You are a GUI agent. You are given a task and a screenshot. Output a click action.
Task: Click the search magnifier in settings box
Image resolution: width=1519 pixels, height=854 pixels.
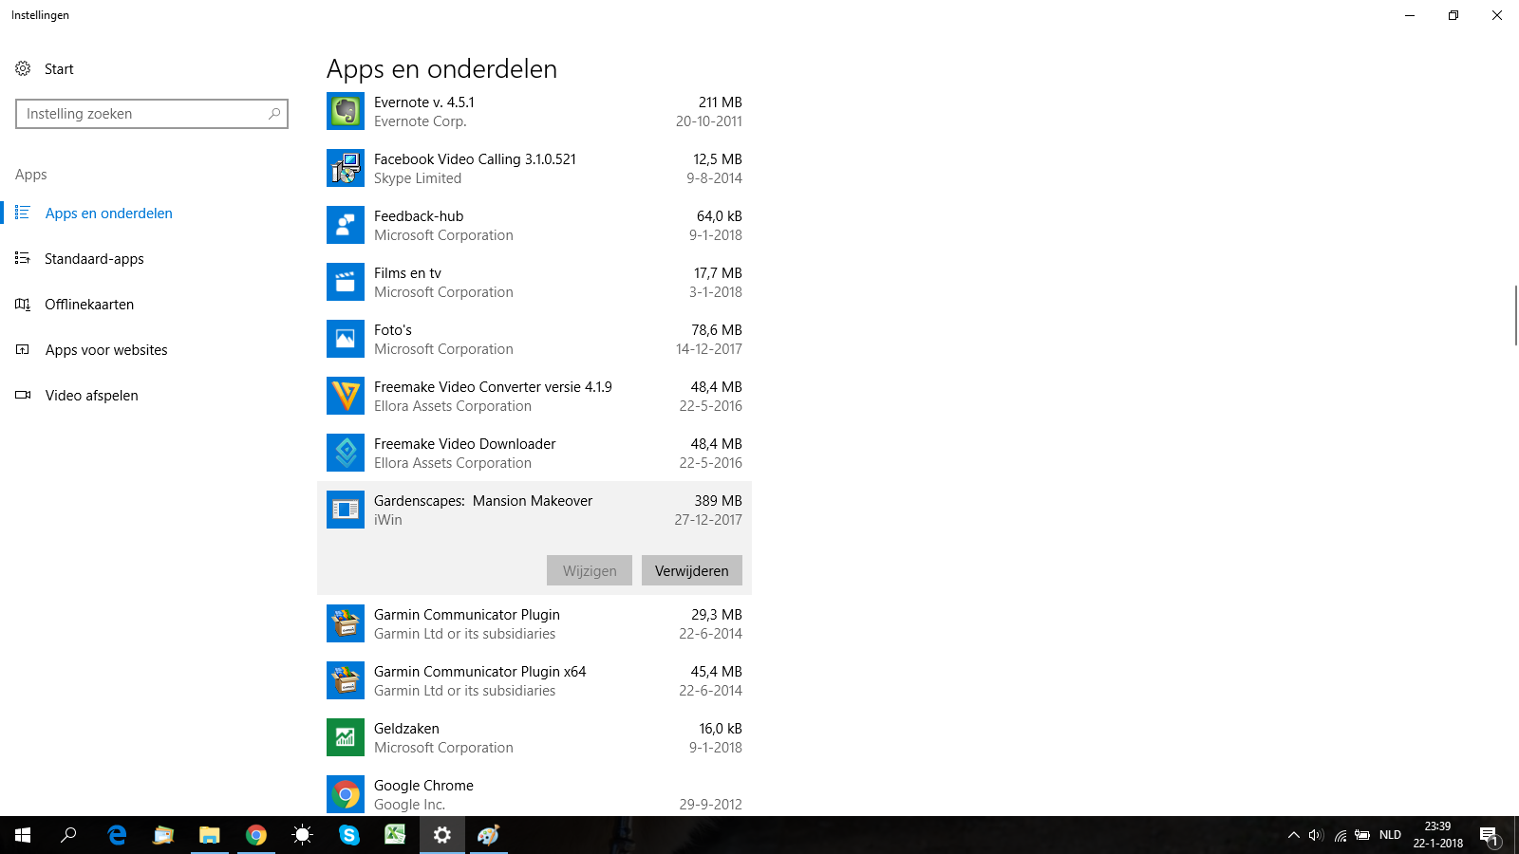click(274, 114)
